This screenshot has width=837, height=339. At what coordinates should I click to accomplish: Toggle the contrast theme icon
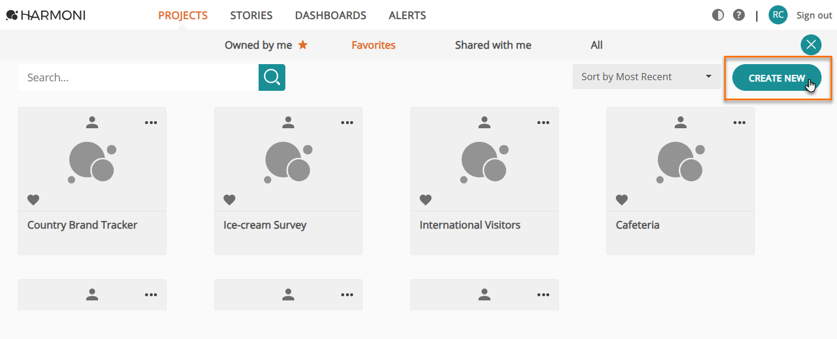point(718,15)
